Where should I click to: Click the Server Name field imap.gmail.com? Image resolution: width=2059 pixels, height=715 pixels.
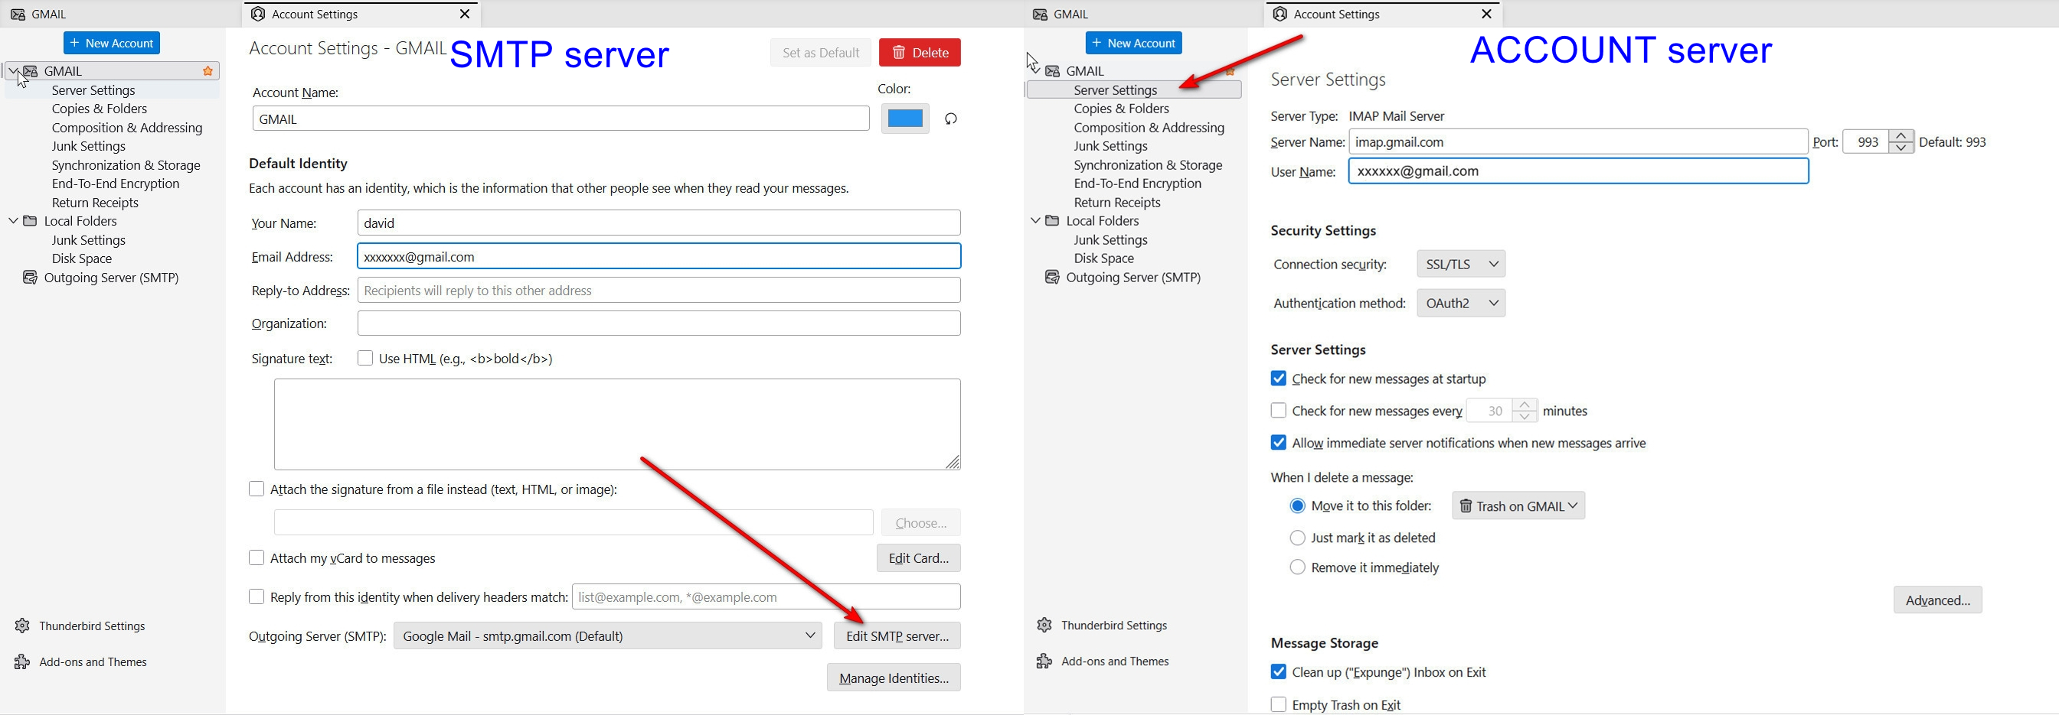(x=1578, y=142)
